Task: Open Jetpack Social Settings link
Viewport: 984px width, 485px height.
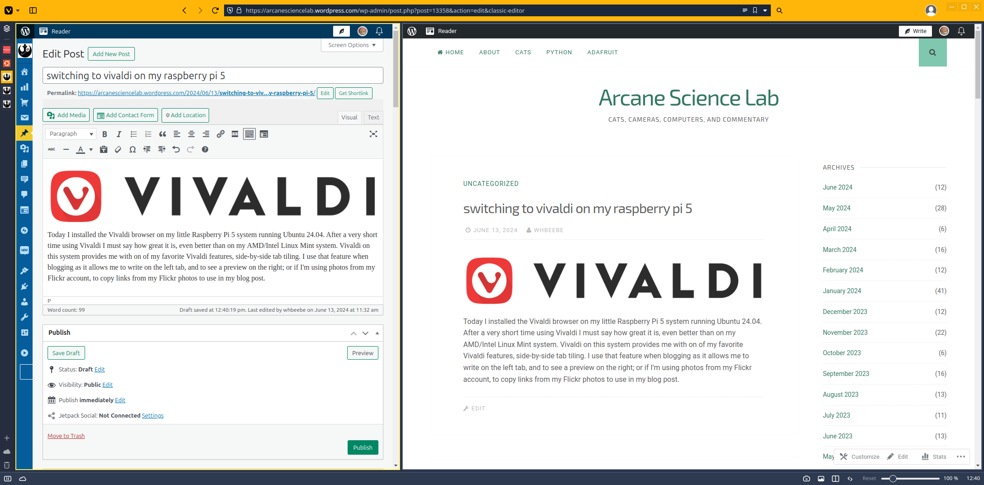Action: coord(153,415)
